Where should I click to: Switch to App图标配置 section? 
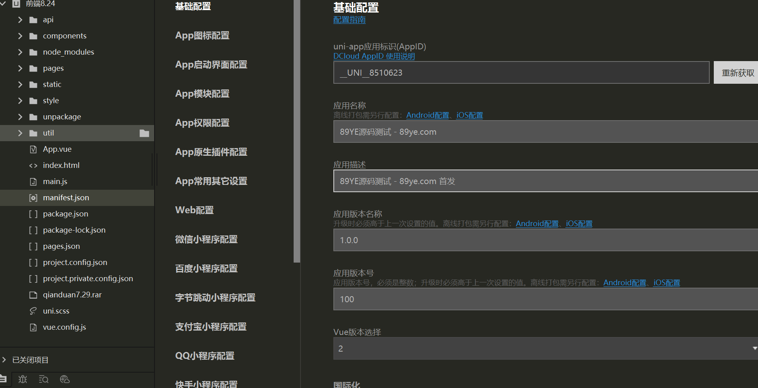click(202, 36)
